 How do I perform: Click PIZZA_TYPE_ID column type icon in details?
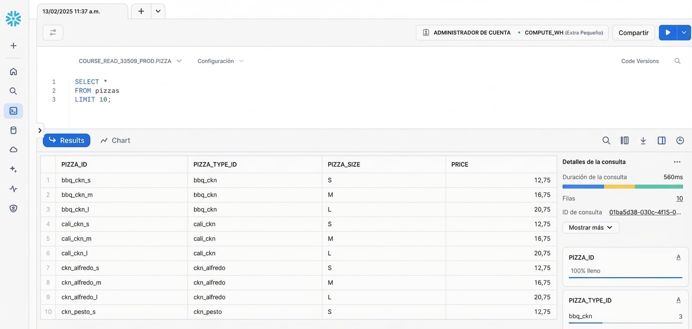[678, 300]
